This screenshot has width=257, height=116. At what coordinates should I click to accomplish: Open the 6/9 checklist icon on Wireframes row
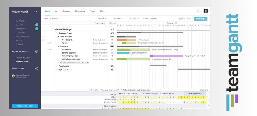pyautogui.click(x=48, y=50)
